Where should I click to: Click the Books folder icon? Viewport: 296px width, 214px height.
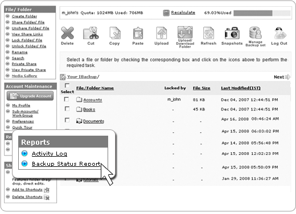pyautogui.click(x=79, y=109)
